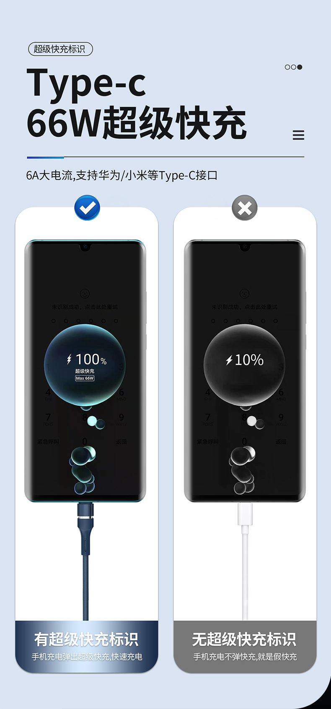Click the gray X cross badge
Image resolution: width=331 pixels, height=709 pixels.
coord(245,208)
